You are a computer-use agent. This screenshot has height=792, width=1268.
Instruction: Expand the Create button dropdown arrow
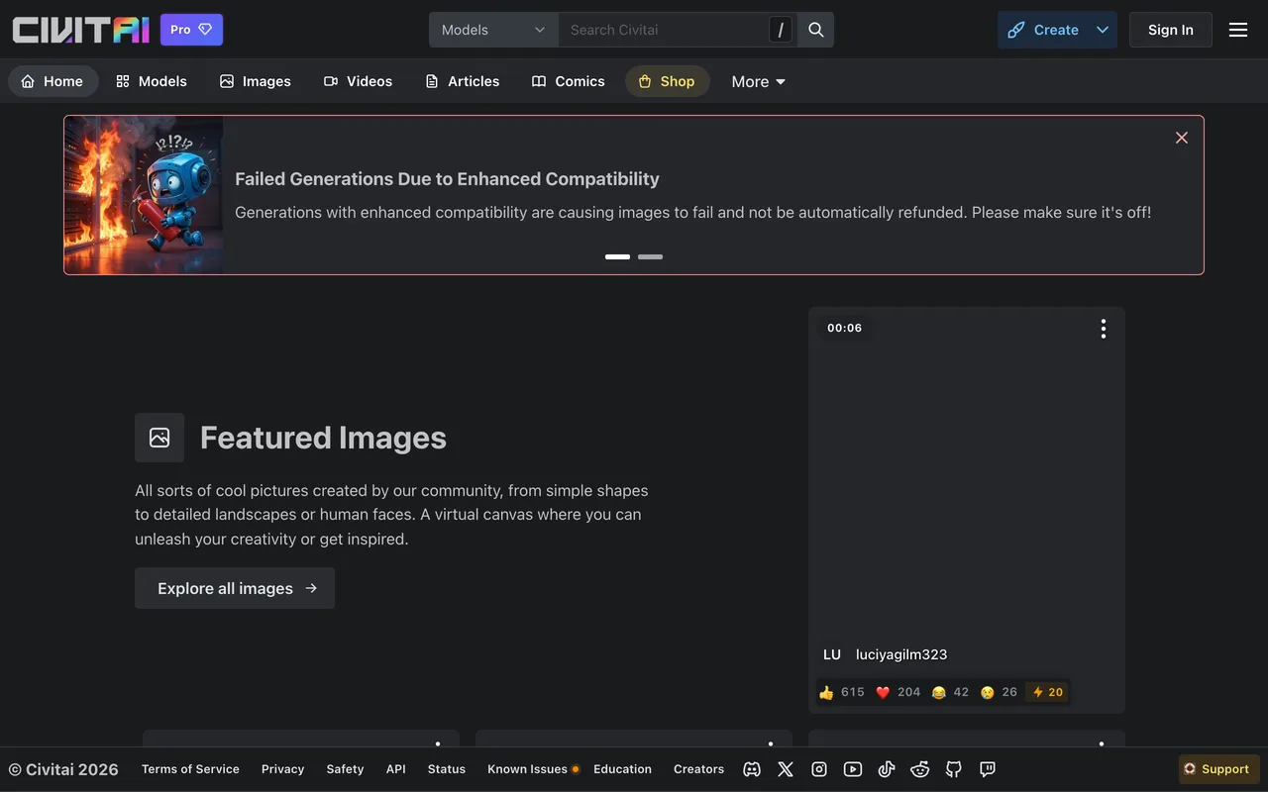click(1103, 30)
